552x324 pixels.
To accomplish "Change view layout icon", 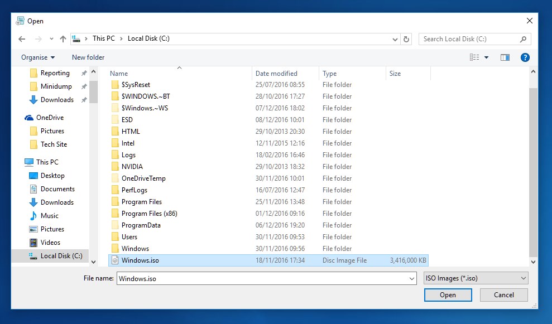I will 474,57.
